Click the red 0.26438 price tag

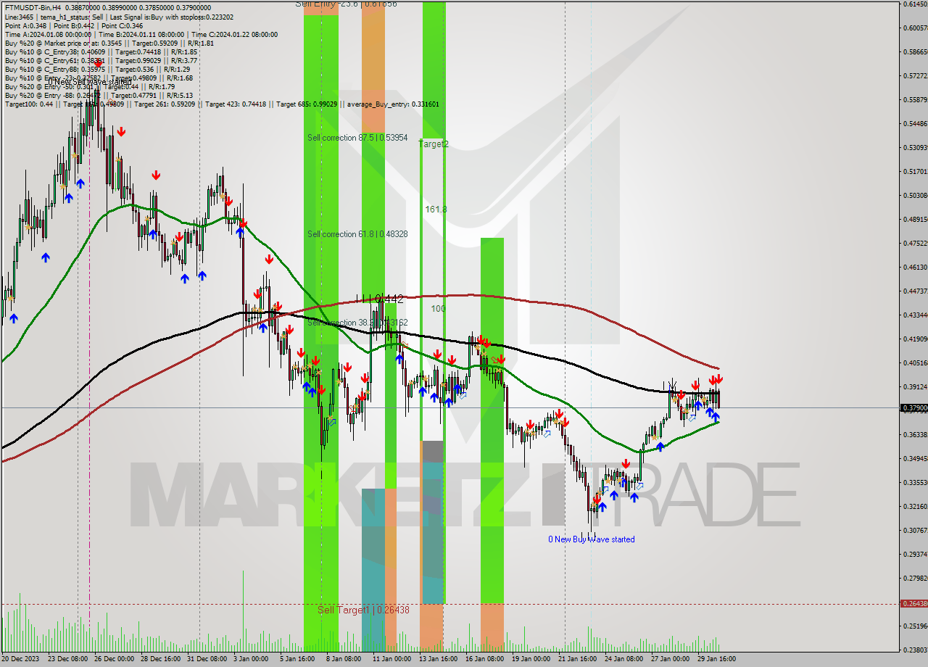[913, 603]
